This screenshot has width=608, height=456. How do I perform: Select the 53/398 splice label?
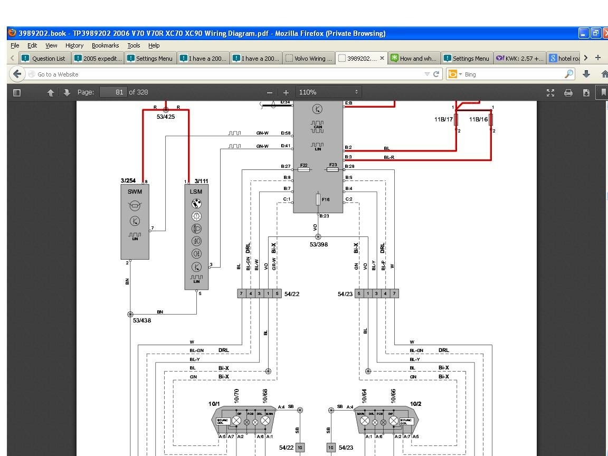click(x=319, y=245)
